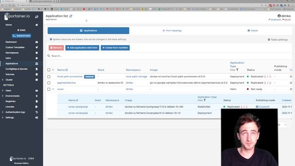Click the browser reload button

pos(10,5)
